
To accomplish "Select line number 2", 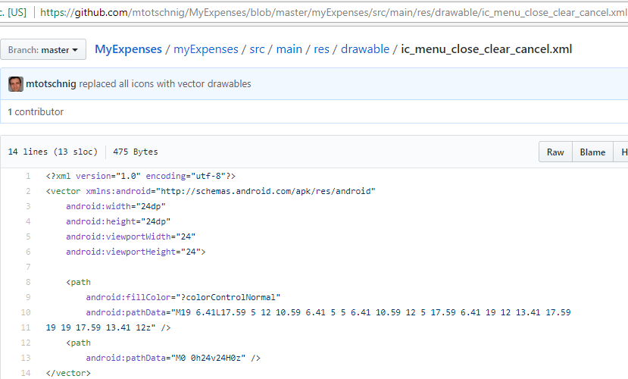I will click(x=28, y=191).
